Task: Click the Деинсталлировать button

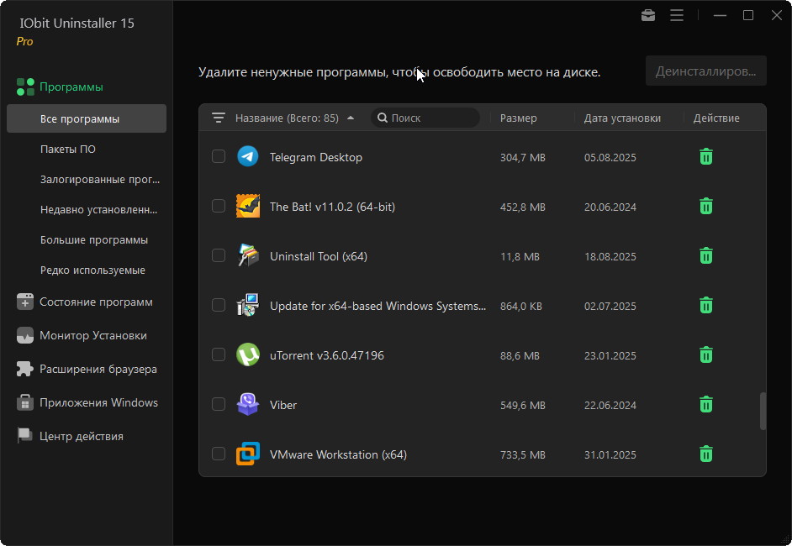Action: click(x=706, y=71)
